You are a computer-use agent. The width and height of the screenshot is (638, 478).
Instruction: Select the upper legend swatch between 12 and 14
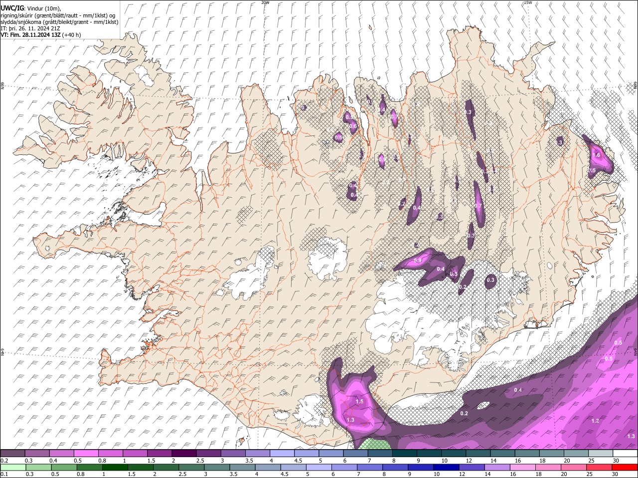coord(478,453)
